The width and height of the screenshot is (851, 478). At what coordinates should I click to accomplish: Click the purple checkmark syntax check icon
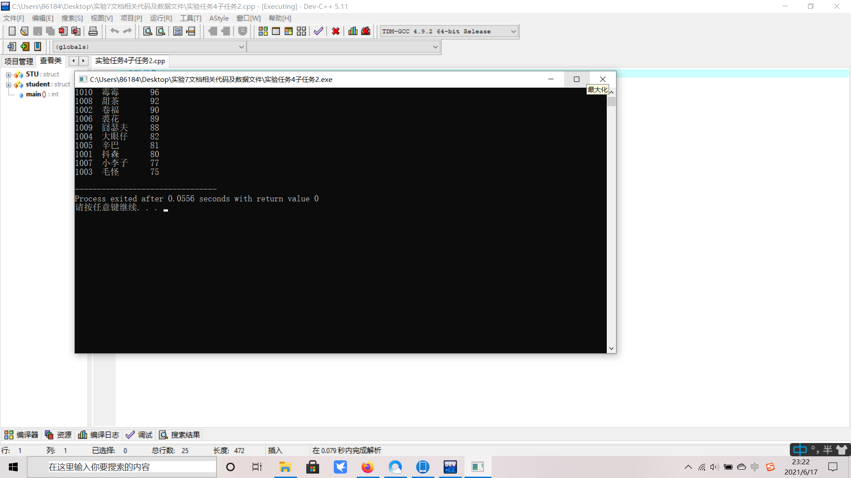click(318, 31)
